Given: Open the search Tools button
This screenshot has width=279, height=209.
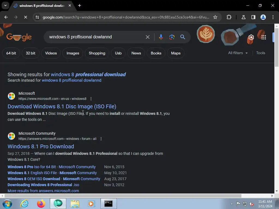Looking at the screenshot, I should click(x=261, y=53).
